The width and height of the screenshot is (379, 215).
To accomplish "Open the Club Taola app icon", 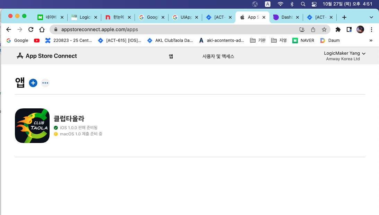I will pos(32,126).
